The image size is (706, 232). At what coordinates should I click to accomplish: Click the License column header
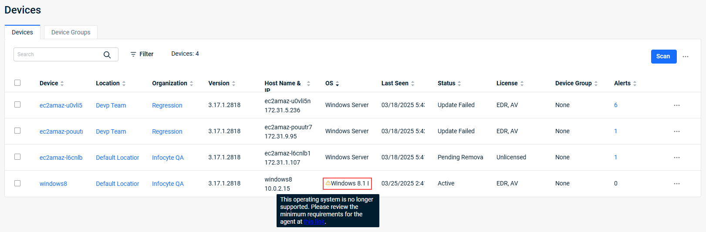click(507, 83)
